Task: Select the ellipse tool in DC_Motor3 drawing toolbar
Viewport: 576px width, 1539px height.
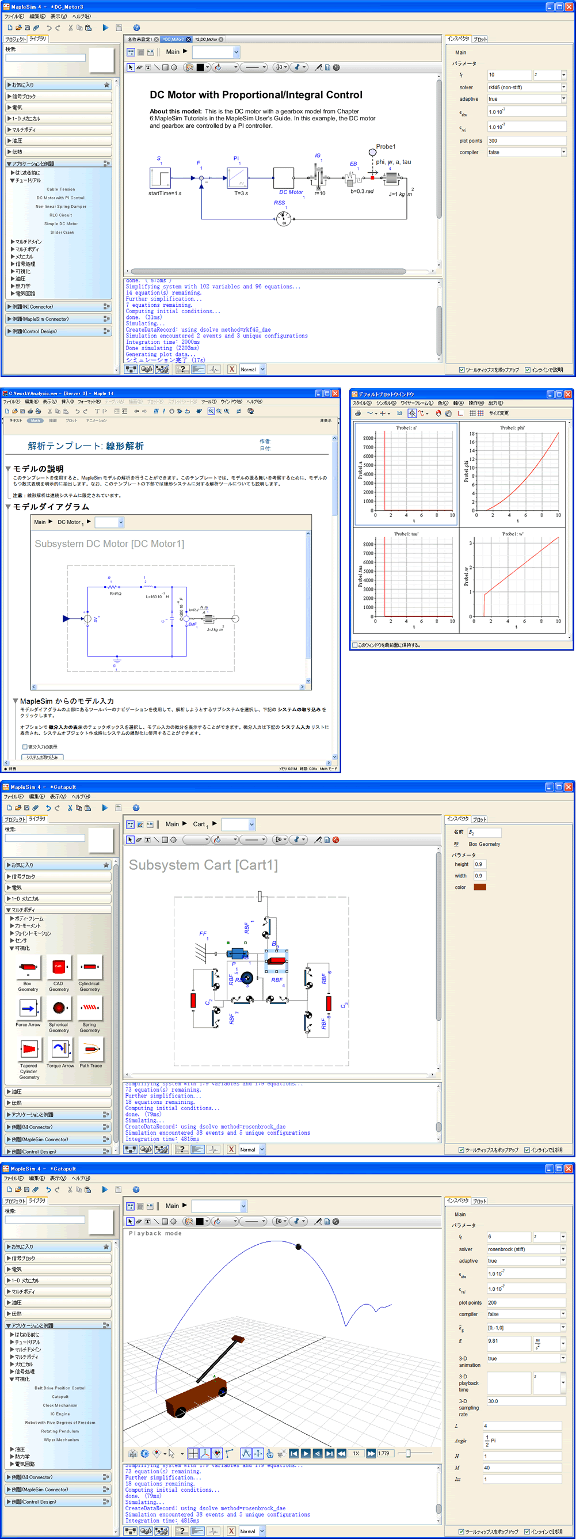Action: [x=174, y=67]
